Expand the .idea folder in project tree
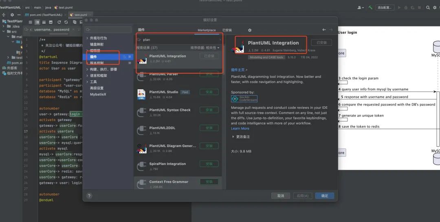This screenshot has width=440, height=222. tap(4, 26)
